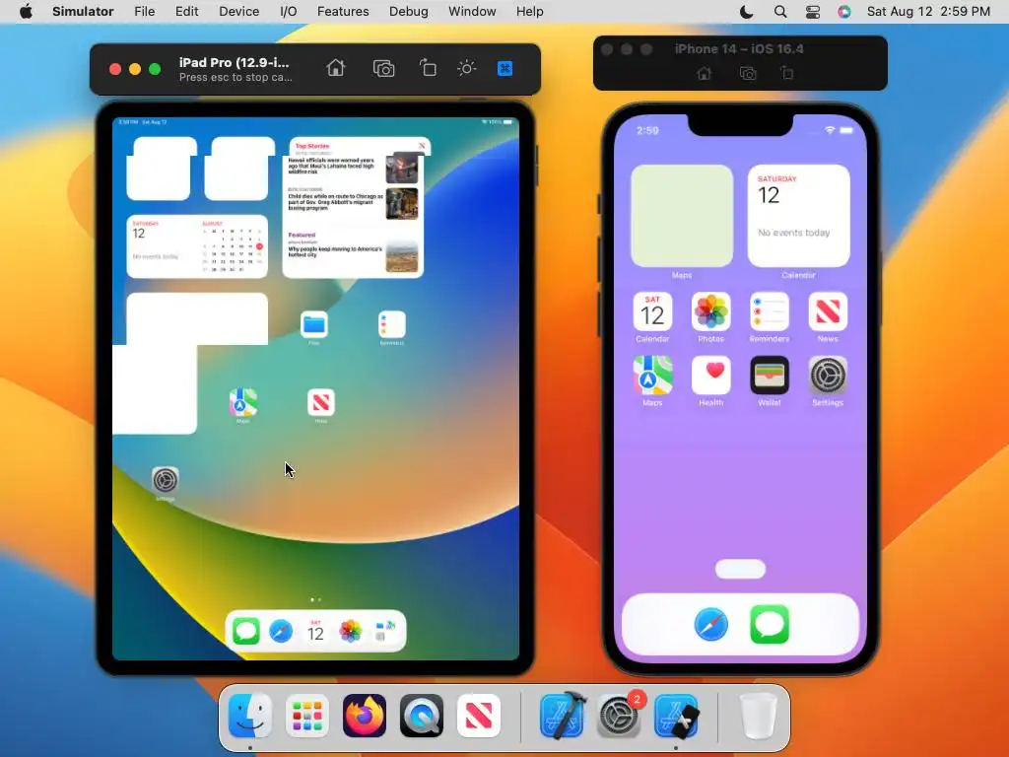The width and height of the screenshot is (1009, 757).
Task: Rotate the iPad Pro simulator device
Action: click(x=428, y=68)
